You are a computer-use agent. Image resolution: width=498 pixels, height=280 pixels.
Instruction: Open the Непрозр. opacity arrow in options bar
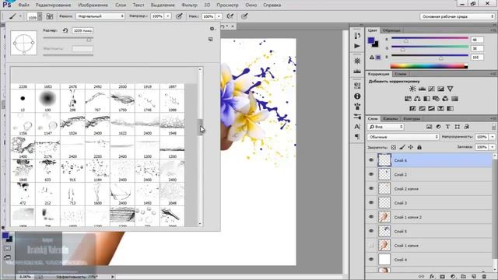click(x=168, y=16)
